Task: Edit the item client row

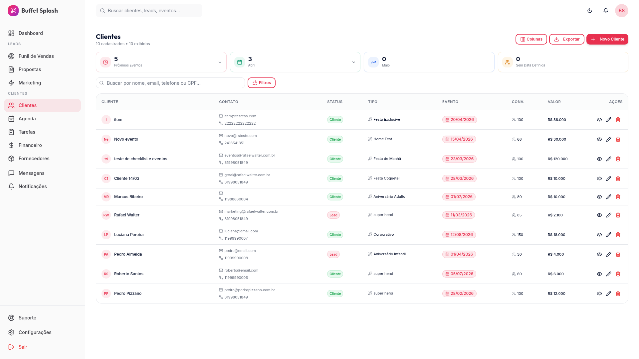Action: click(609, 120)
